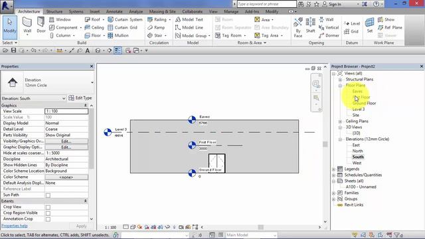Open the Elevation type selector dropdown
This screenshot has width=425, height=239.
(92, 82)
